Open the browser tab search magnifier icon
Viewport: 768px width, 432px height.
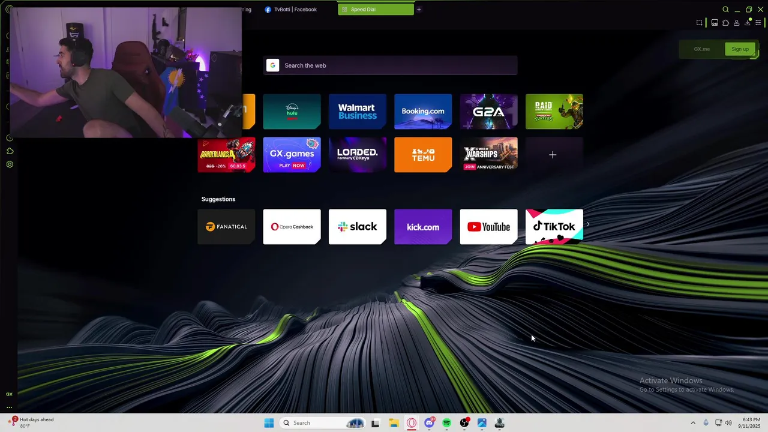(x=725, y=10)
